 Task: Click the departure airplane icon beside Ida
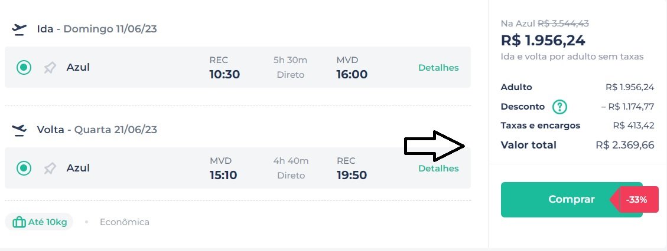(x=19, y=29)
